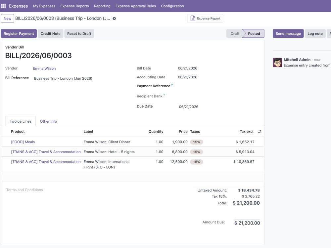Image resolution: width=331 pixels, height=248 pixels.
Task: Click price 6,800.00
Action: [180, 152]
